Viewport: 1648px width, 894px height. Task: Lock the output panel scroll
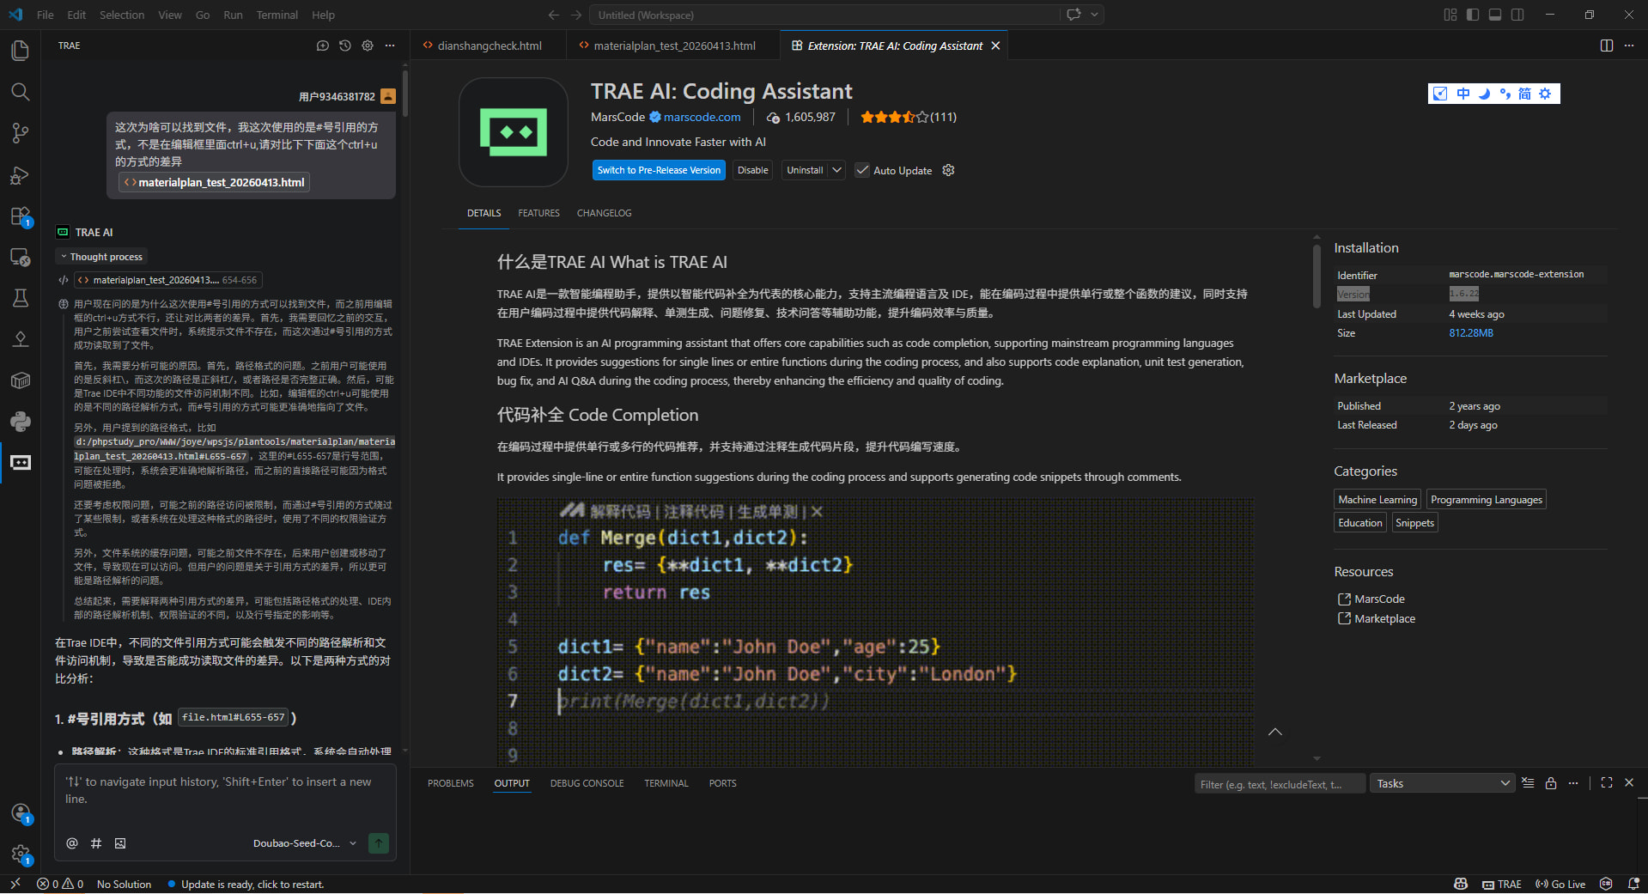coord(1551,783)
